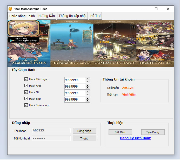The image size is (180, 160).
Task: Start the hack with Bắt Đầu button
Action: coord(120,132)
